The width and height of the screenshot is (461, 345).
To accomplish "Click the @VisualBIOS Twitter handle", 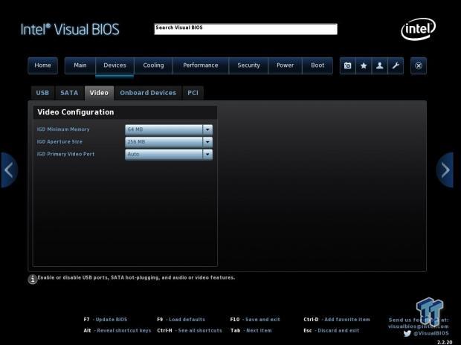I will [431, 334].
